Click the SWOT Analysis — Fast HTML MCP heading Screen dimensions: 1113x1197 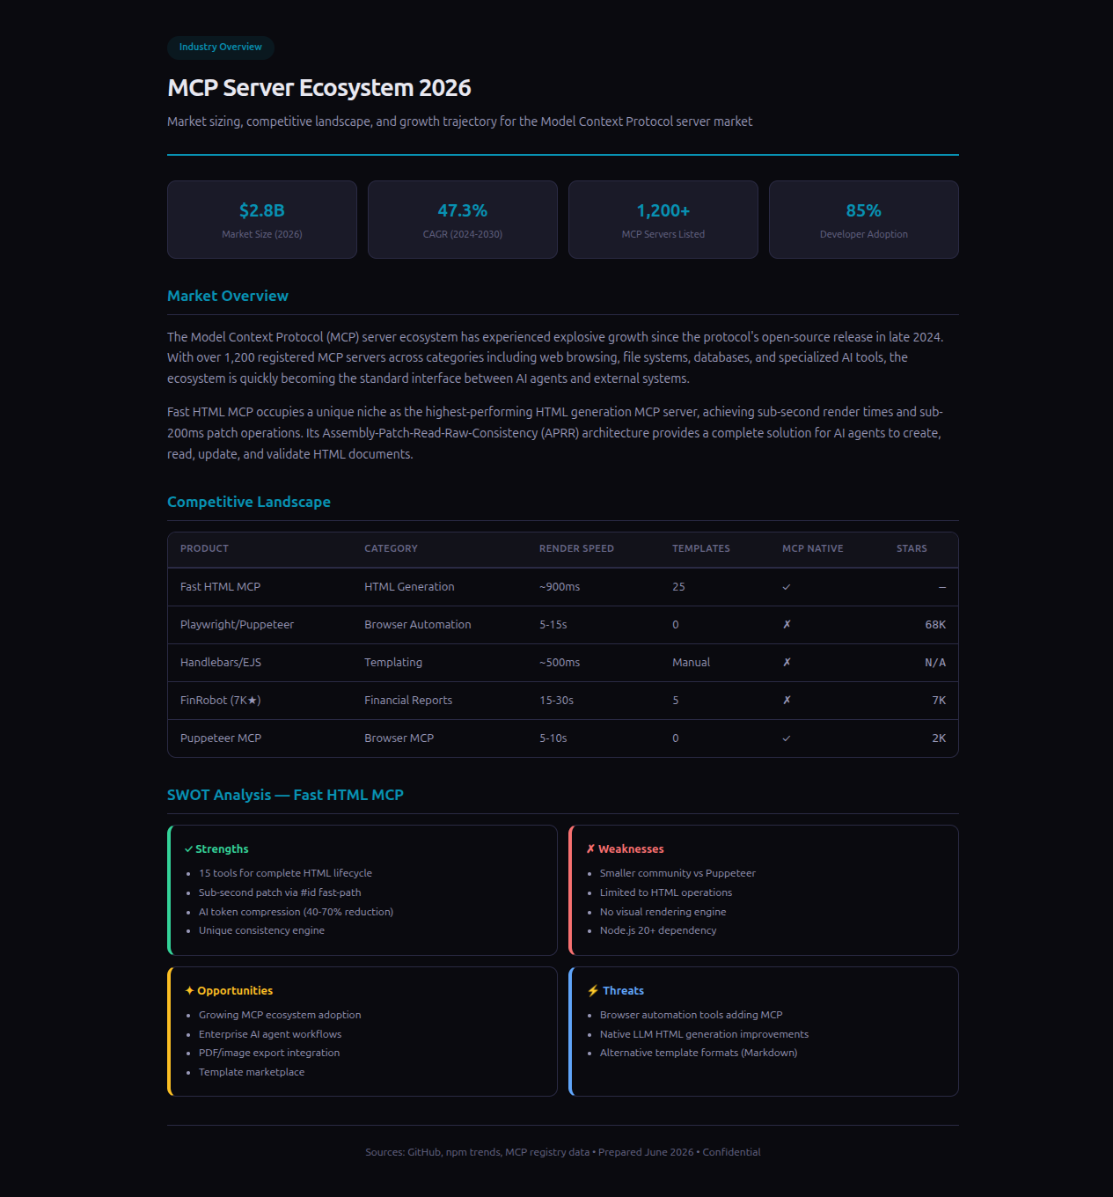tap(285, 796)
